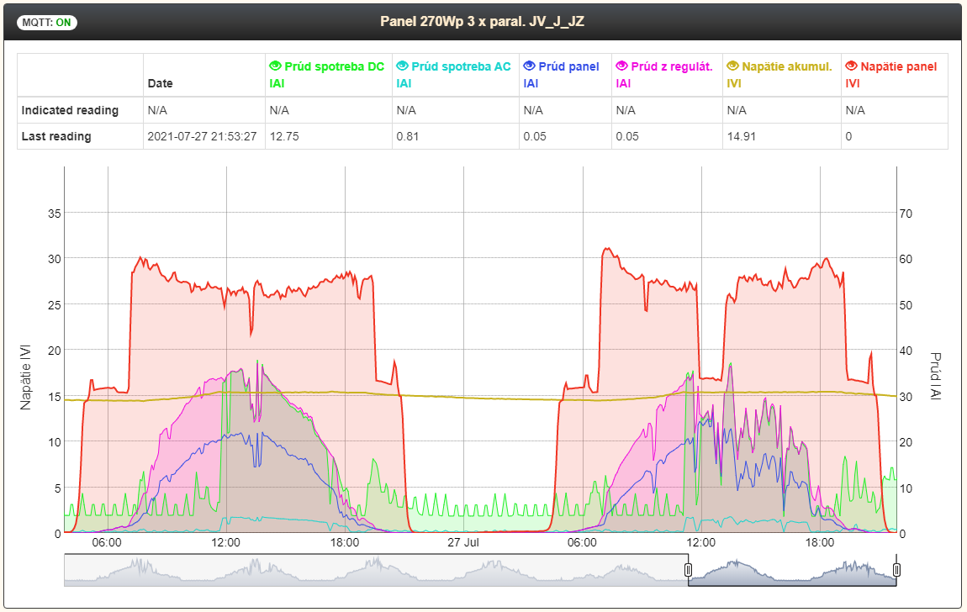
Task: Toggle the Prúd z regulát. eye icon
Action: (x=621, y=66)
